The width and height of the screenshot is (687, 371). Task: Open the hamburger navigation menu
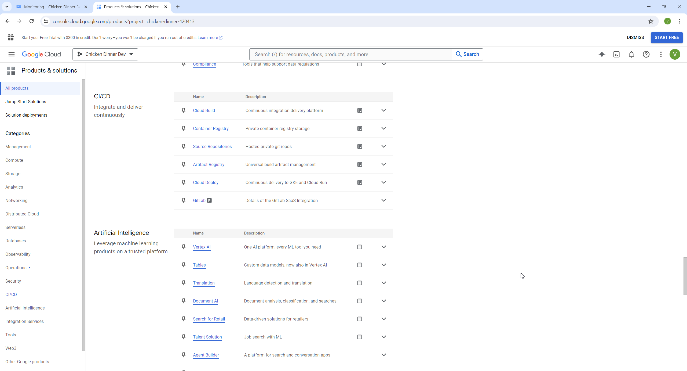[11, 54]
